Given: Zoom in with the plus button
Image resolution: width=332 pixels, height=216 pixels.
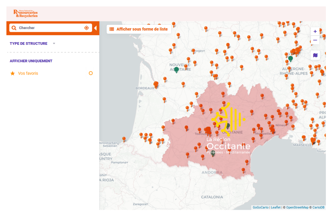Looking at the screenshot, I should click(315, 31).
